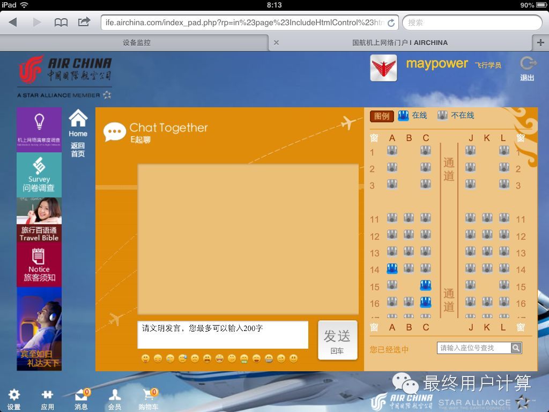
Task: Search seat with magnifier button
Action: pos(516,348)
